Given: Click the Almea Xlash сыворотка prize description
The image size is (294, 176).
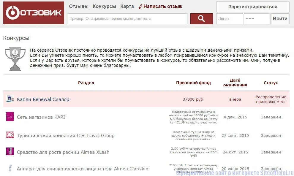Looking at the screenshot, I should click(x=194, y=152).
